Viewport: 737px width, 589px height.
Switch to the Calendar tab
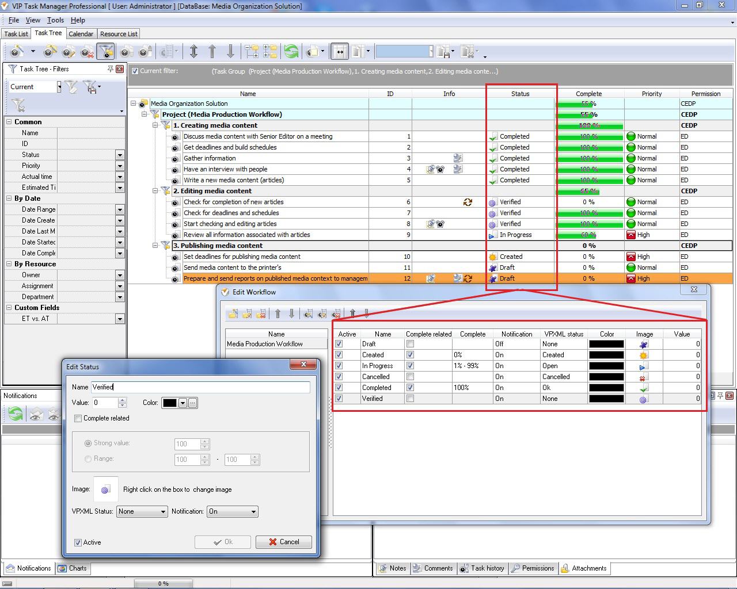(x=81, y=34)
